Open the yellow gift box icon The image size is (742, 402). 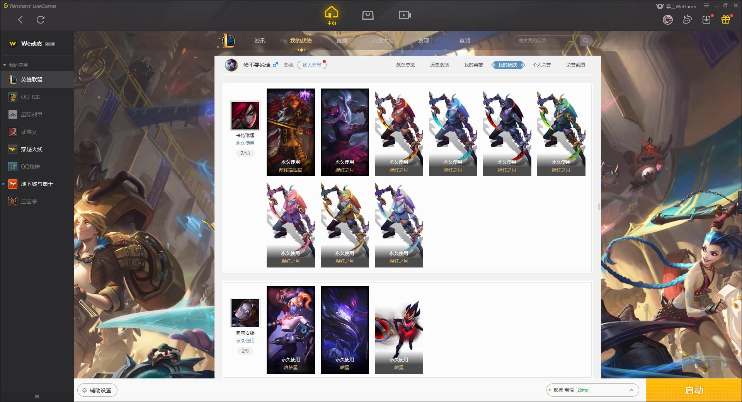[x=726, y=19]
